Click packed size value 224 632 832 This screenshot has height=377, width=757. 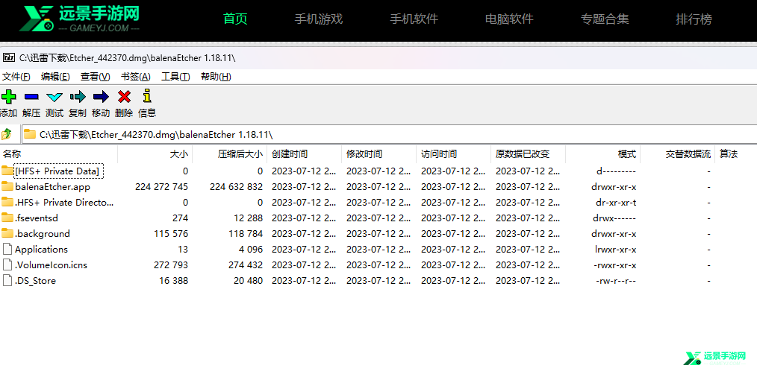236,186
